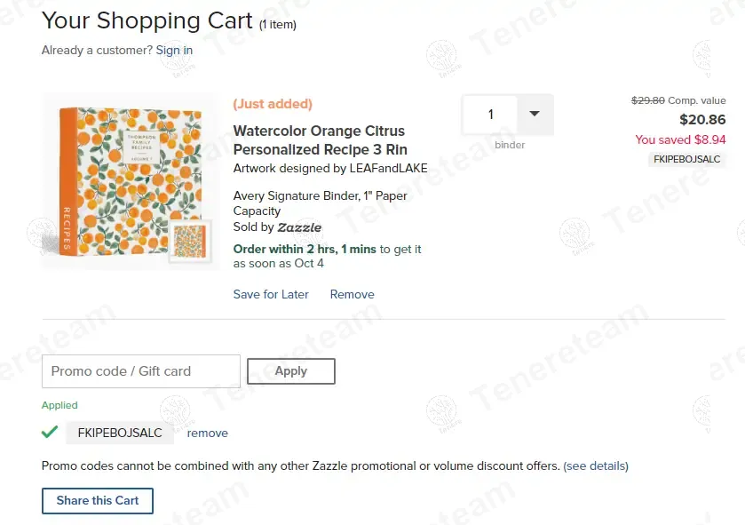Click the applied FKIPEBOJSALC code chip below the promo field
Image resolution: width=745 pixels, height=525 pixels.
click(120, 433)
